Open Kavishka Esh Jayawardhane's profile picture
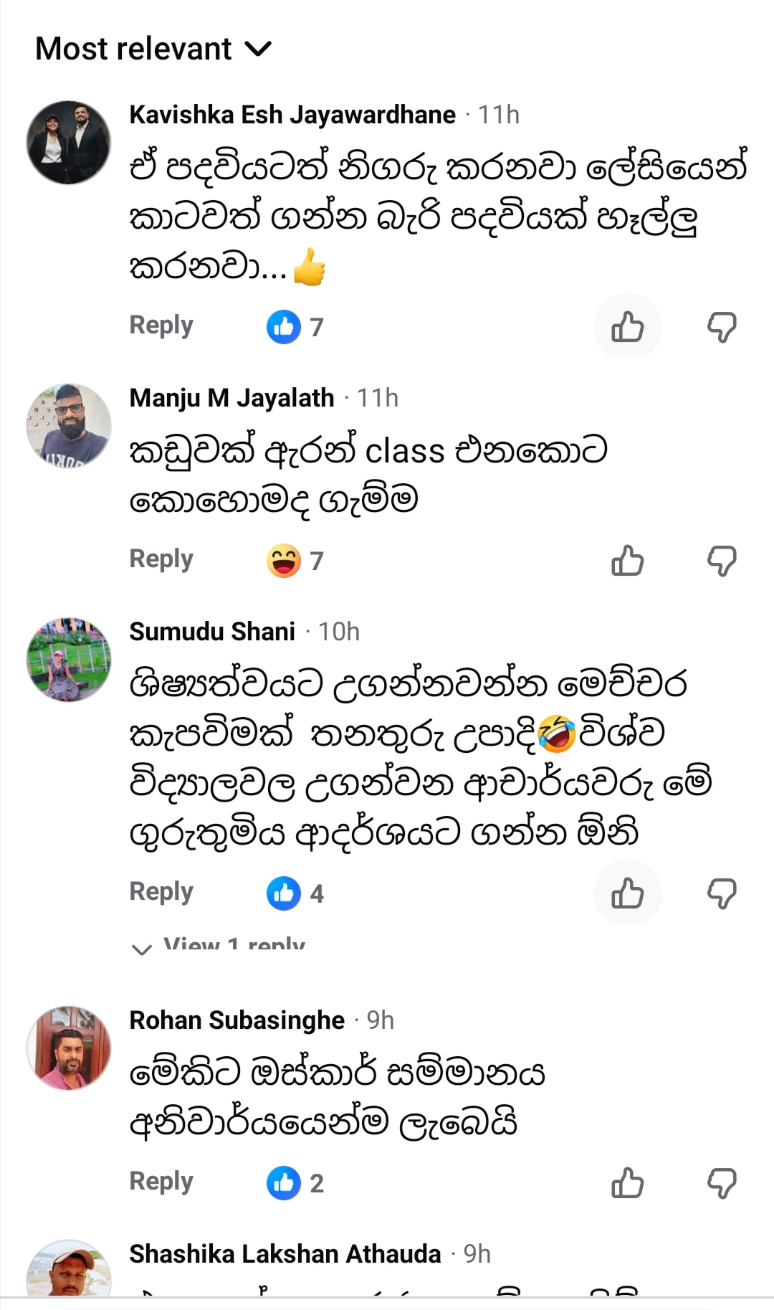This screenshot has width=774, height=1310. 69,142
